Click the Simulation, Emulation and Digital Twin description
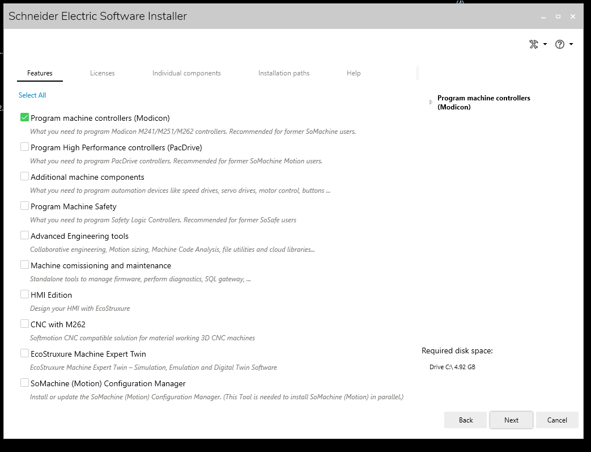 pos(154,367)
